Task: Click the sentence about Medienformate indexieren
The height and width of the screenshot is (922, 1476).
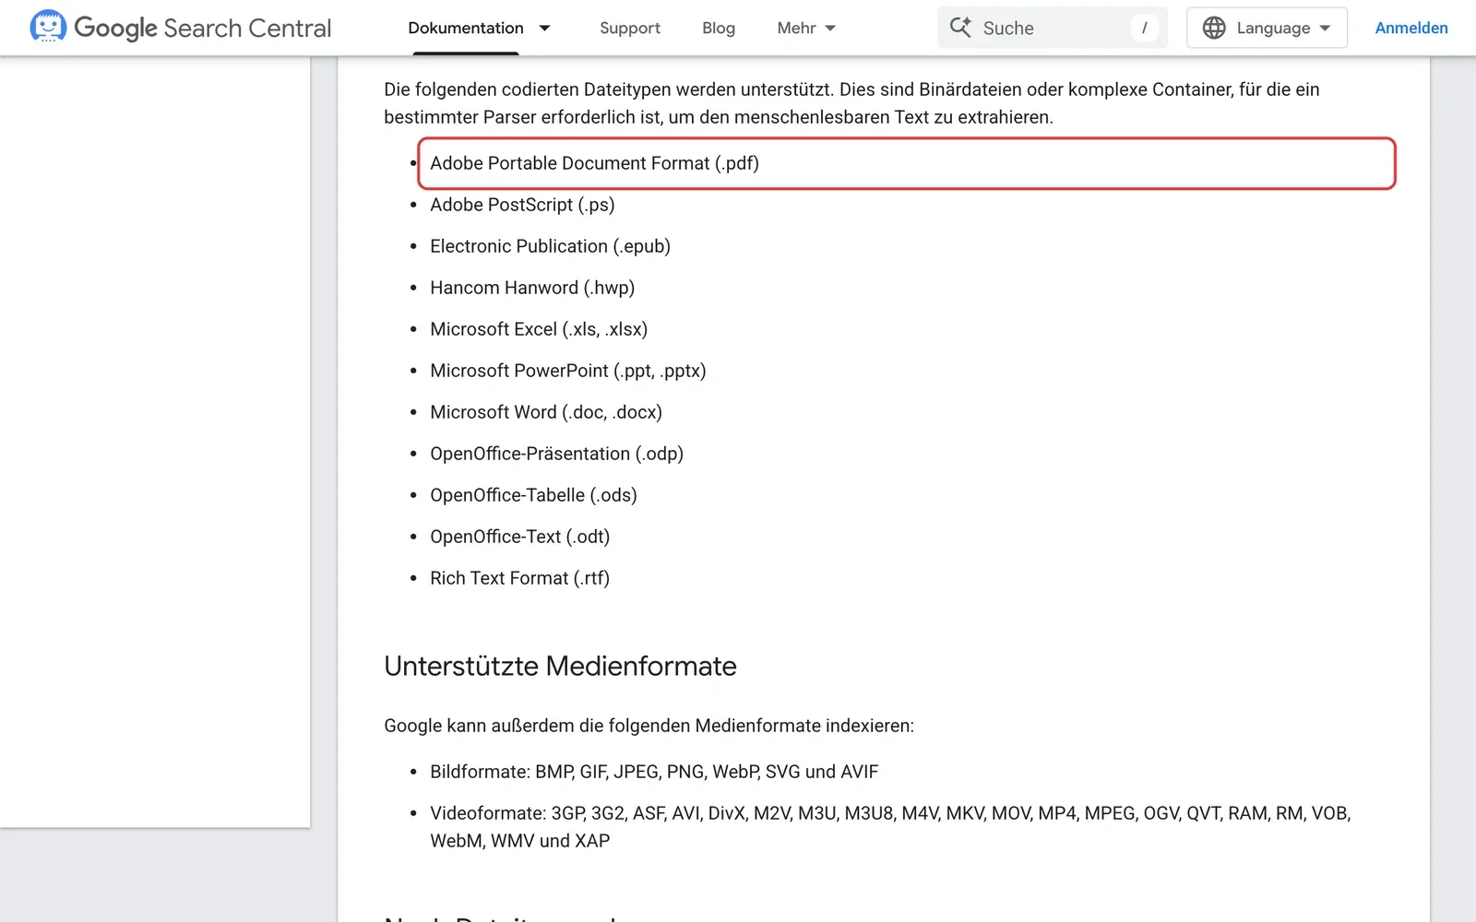Action: 649,726
